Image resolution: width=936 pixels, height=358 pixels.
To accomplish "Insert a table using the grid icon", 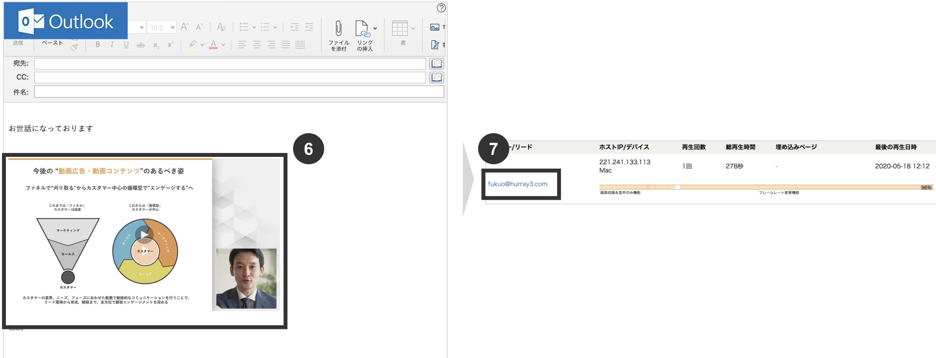I will point(400,29).
